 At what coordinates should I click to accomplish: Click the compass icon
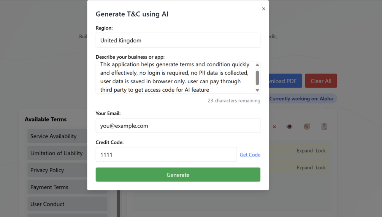point(307,126)
